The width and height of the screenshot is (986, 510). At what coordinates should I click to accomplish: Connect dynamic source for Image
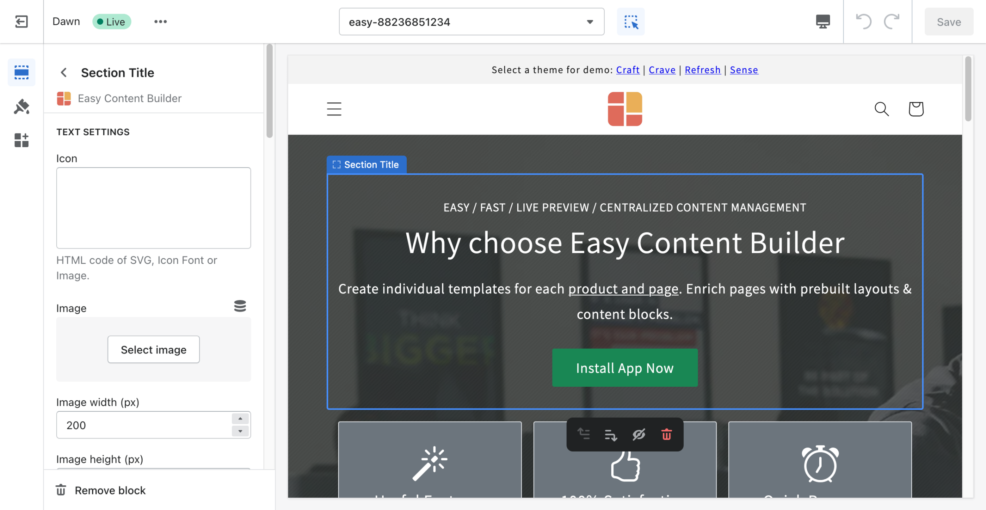click(240, 306)
